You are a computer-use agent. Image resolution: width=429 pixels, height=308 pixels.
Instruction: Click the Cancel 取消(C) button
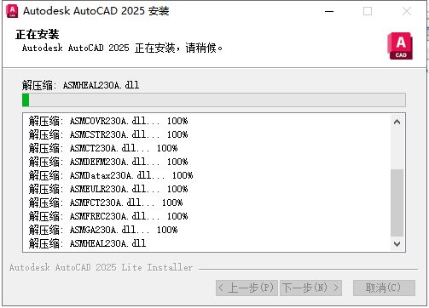[x=384, y=288]
